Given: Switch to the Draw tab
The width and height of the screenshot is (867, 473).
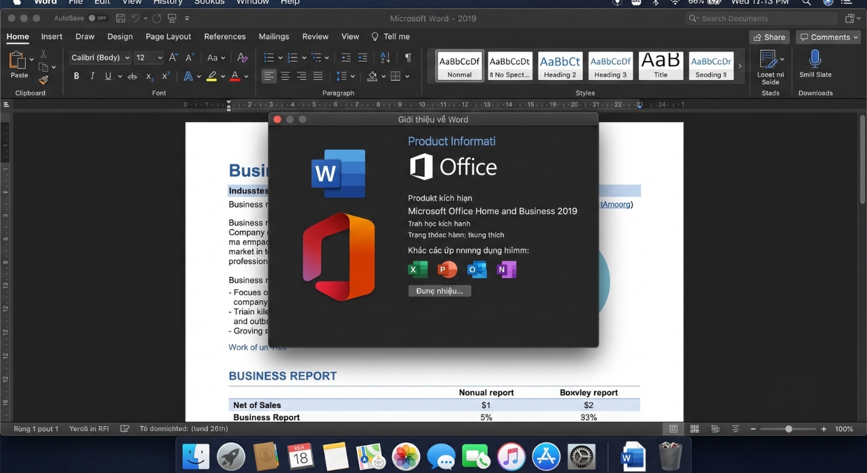Looking at the screenshot, I should pyautogui.click(x=85, y=37).
